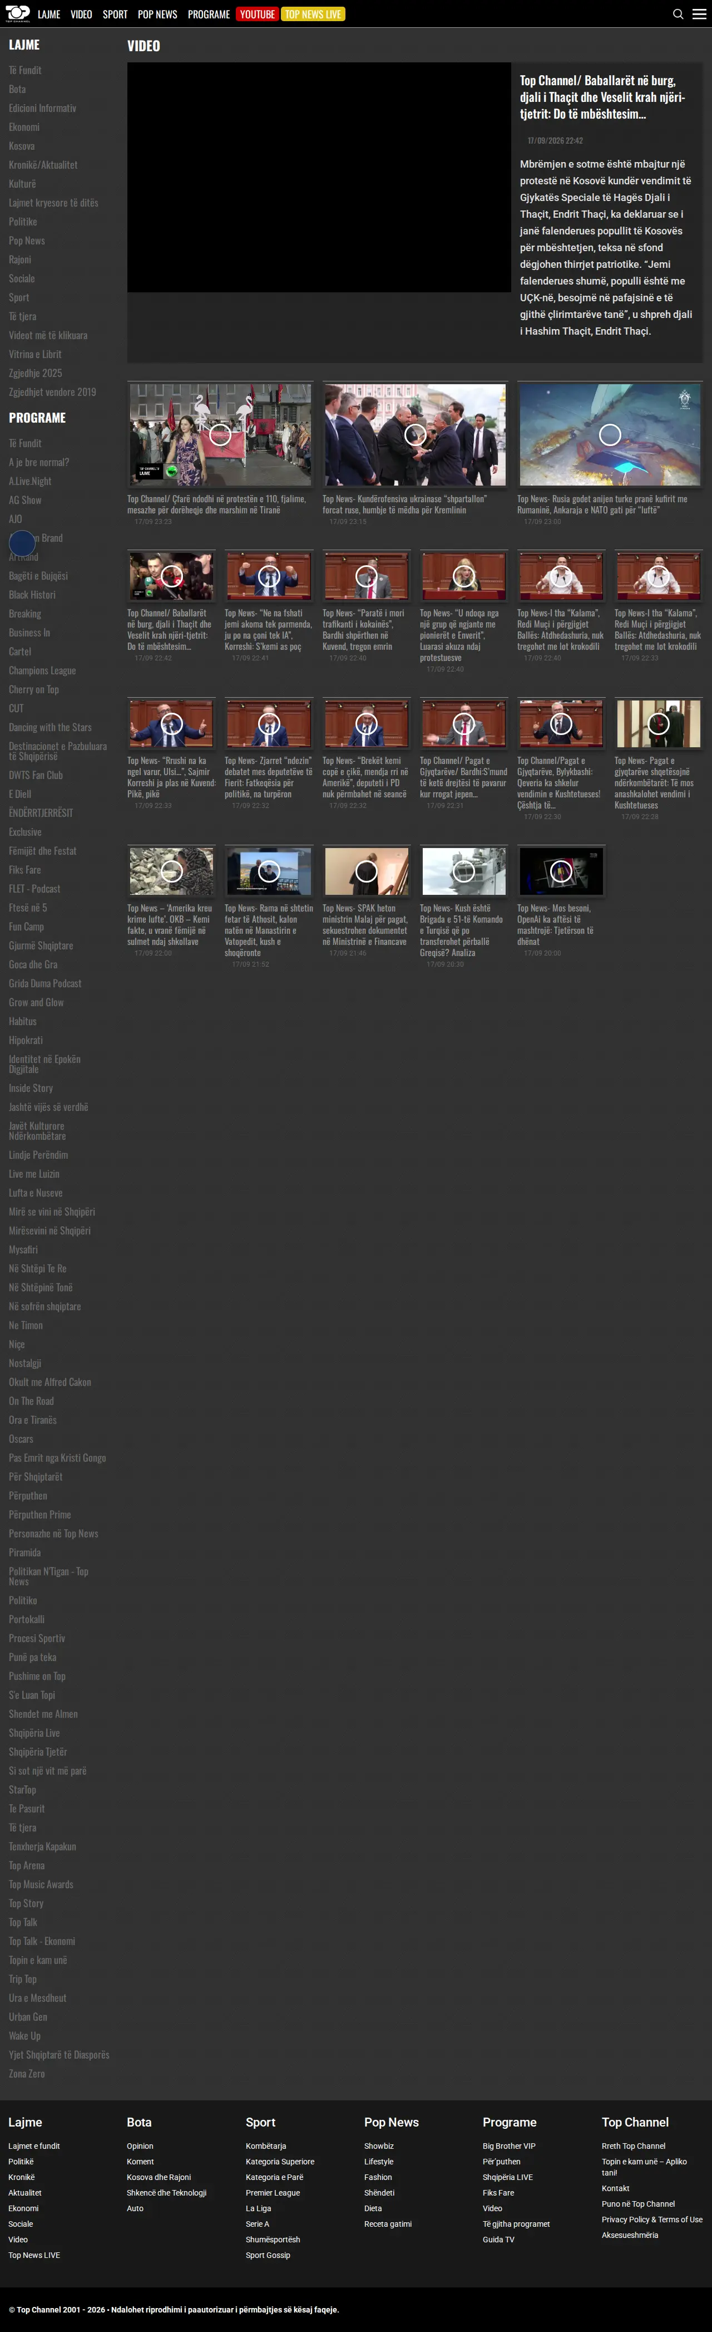Play the OpenAI video thumbnail
Image resolution: width=712 pixels, height=2332 pixels.
561,871
